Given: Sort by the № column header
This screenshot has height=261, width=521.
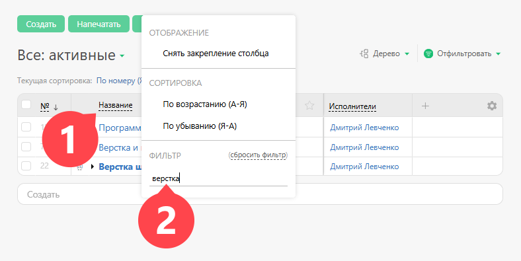Looking at the screenshot, I should pyautogui.click(x=45, y=106).
